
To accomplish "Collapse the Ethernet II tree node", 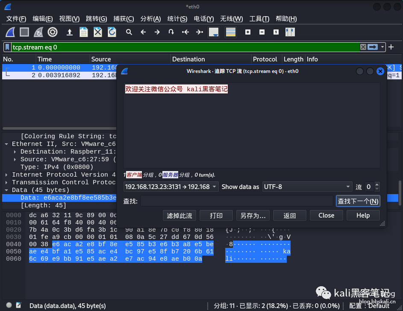I will [x=6, y=144].
